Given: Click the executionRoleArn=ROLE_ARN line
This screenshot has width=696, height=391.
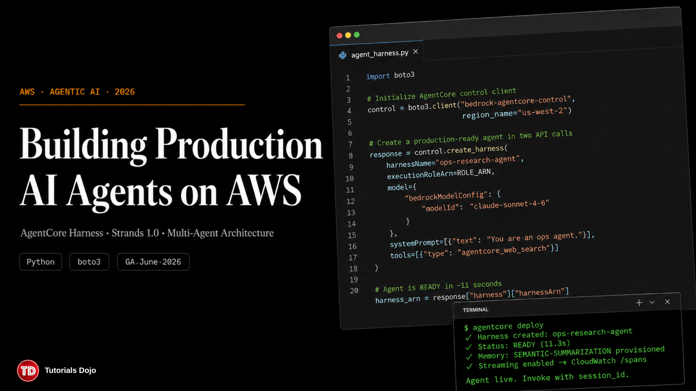Looking at the screenshot, I should click(x=440, y=174).
